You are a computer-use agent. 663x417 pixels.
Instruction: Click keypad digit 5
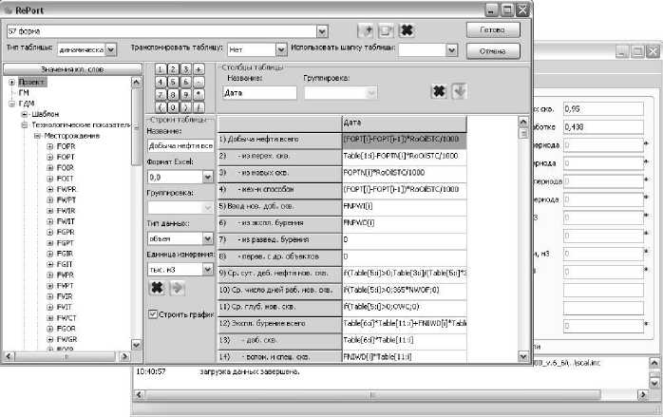click(174, 82)
